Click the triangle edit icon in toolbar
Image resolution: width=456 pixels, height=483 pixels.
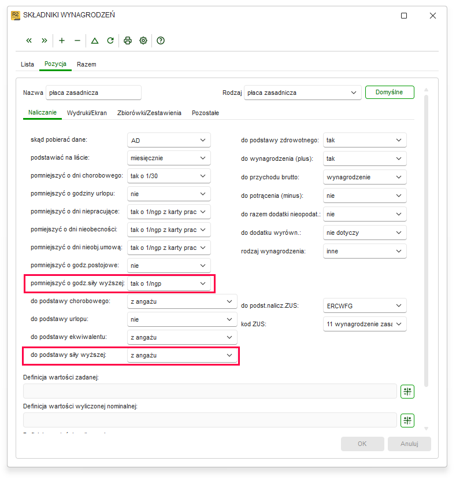coord(95,40)
